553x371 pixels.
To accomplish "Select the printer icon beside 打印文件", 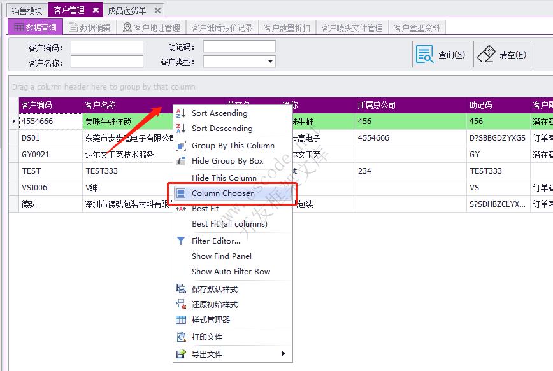I will (180, 337).
